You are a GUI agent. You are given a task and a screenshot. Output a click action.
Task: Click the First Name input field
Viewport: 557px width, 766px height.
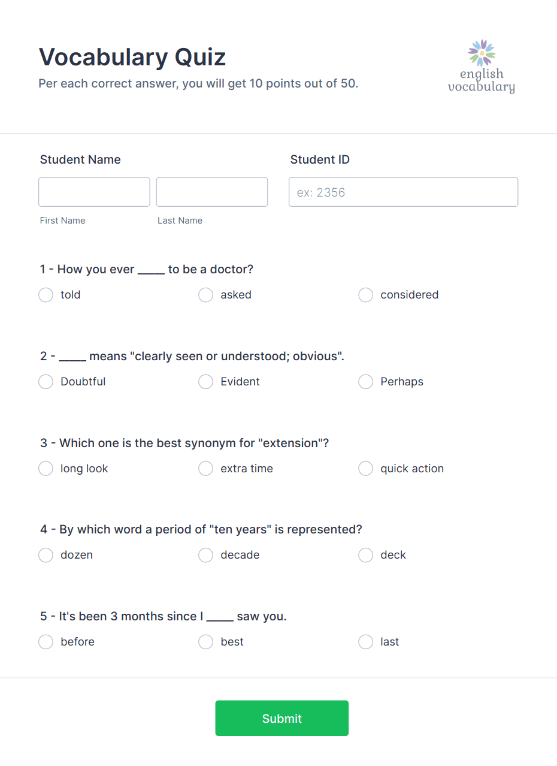tap(94, 192)
